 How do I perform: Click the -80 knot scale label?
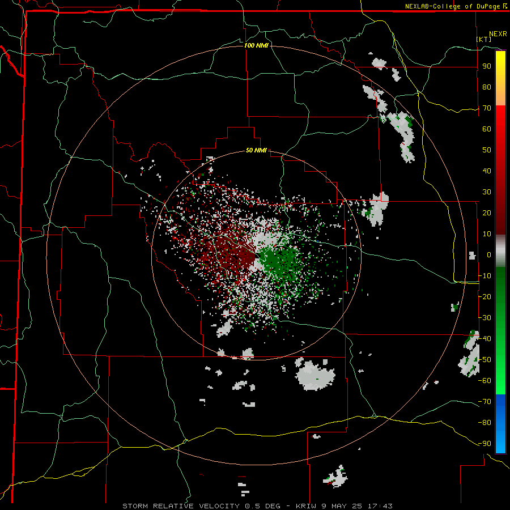[x=484, y=423]
